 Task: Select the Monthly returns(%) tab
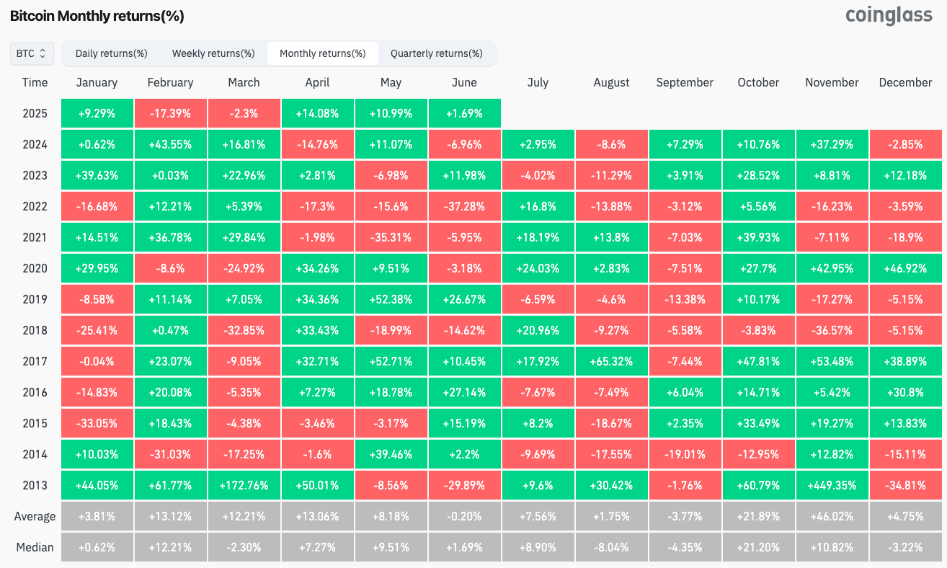[x=322, y=53]
